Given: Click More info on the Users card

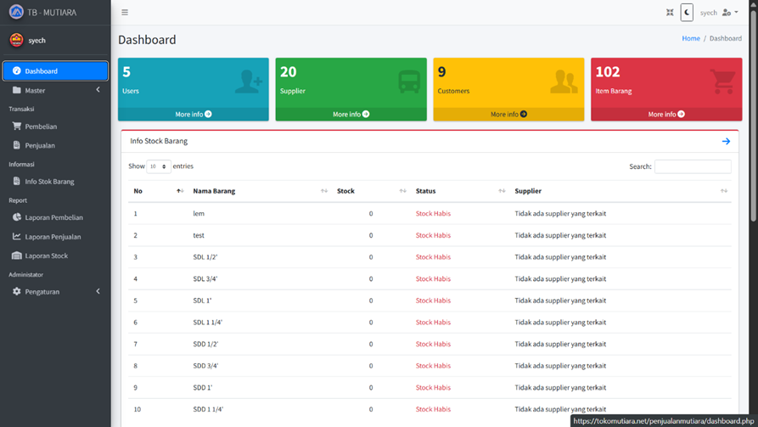Looking at the screenshot, I should point(194,114).
